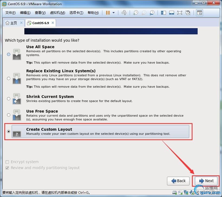Viewport: 222px width, 197px height.
Task: Choose the Use Free Space radio button
Action: [x=9, y=115]
